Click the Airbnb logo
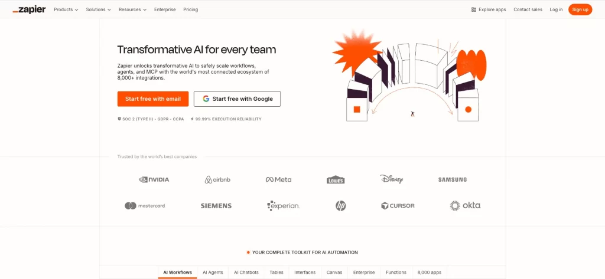Image resolution: width=605 pixels, height=279 pixels. tap(217, 179)
